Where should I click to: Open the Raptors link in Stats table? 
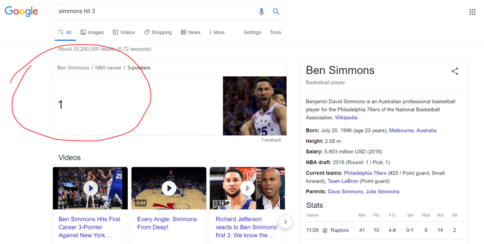coord(339,230)
